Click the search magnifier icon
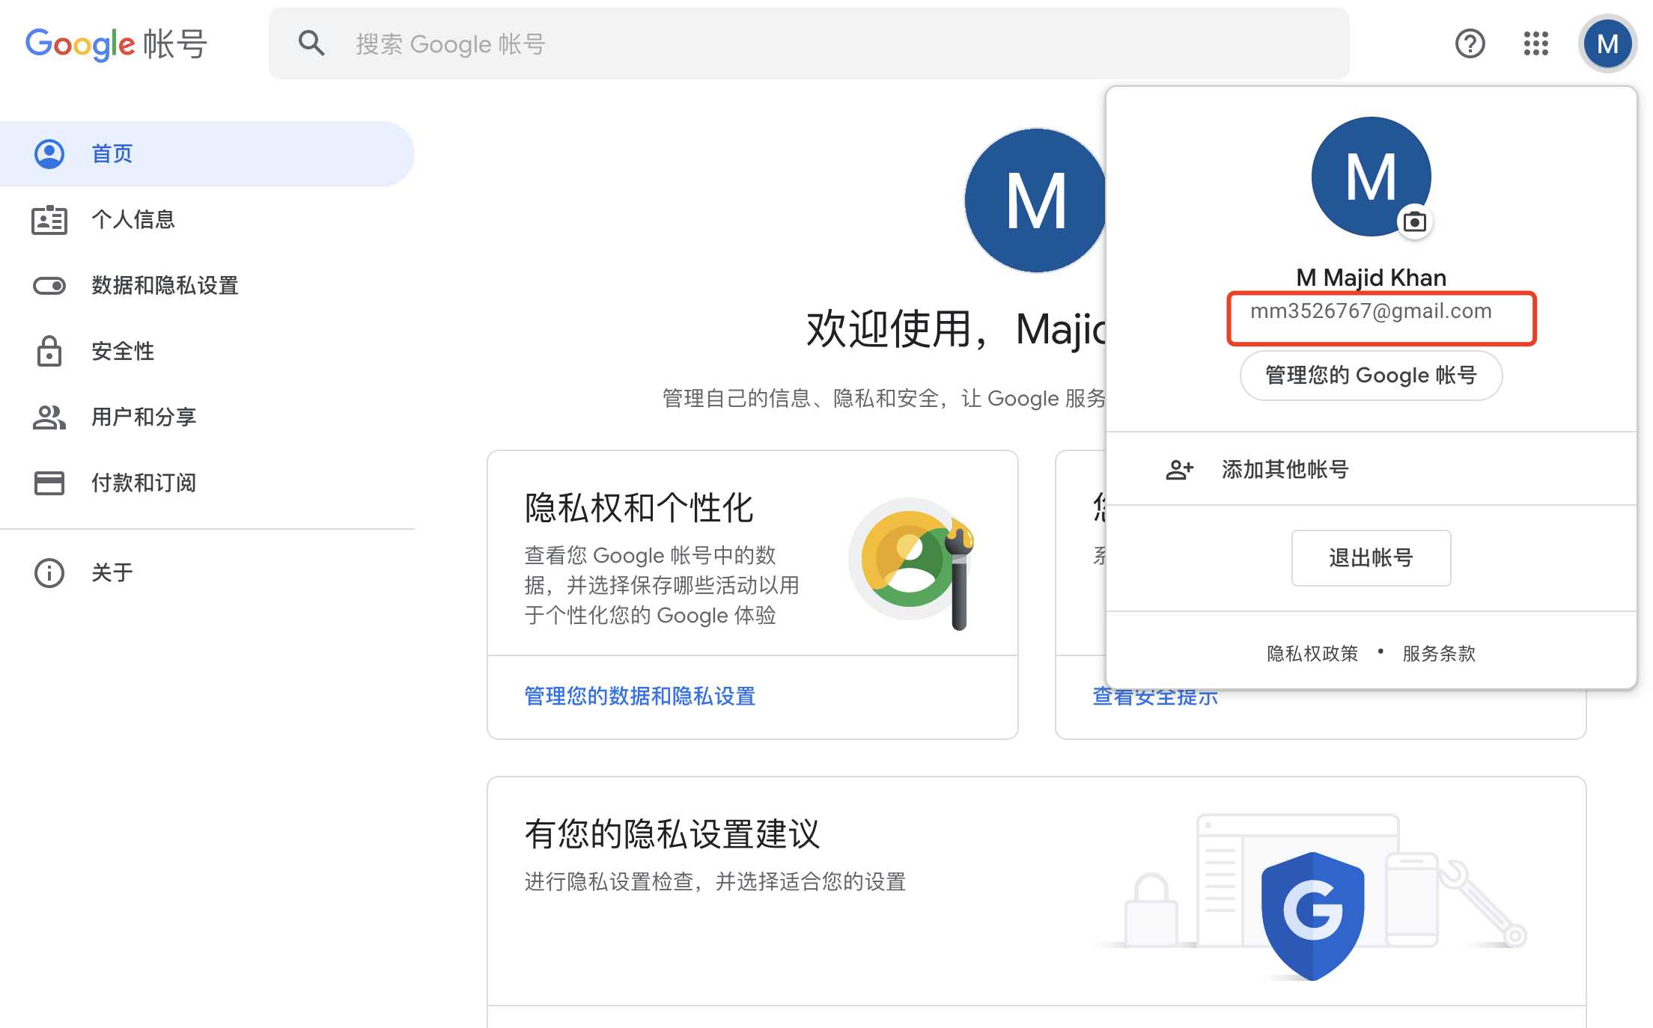 pos(311,43)
